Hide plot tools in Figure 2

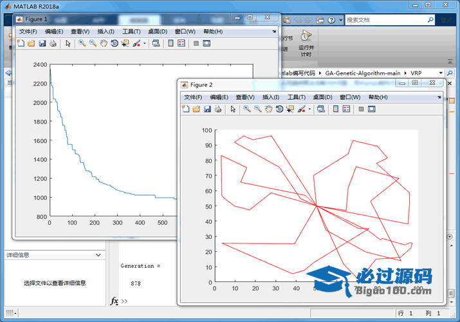tap(361, 109)
